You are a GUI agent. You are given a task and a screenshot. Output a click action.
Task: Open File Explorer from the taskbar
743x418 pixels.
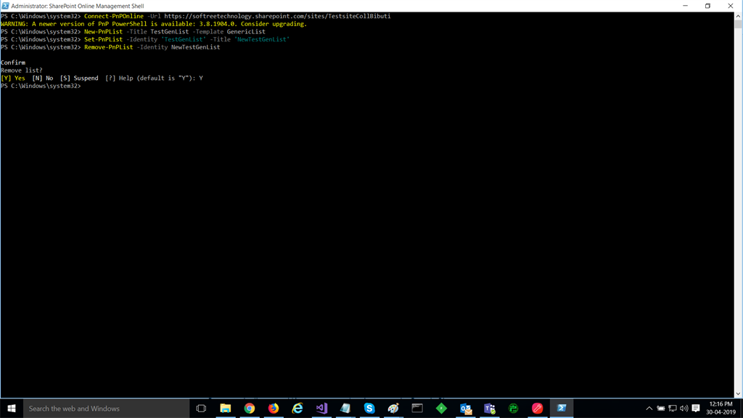(x=226, y=408)
